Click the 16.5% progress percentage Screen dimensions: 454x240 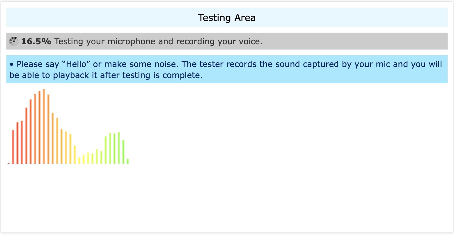click(x=36, y=41)
